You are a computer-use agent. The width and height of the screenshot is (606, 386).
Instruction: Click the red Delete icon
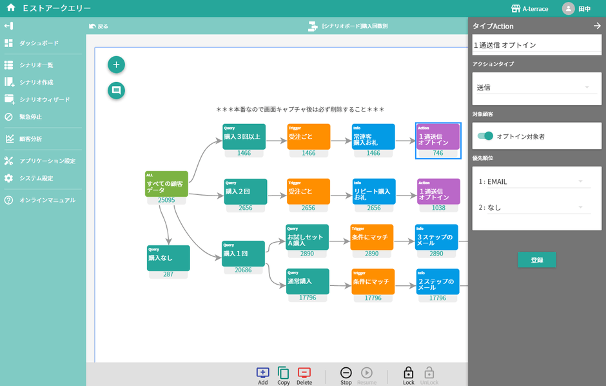304,372
